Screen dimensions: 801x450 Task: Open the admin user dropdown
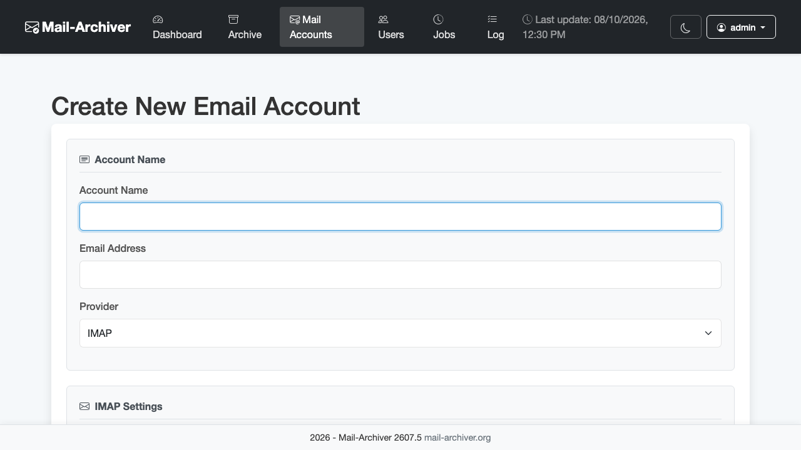click(x=741, y=27)
